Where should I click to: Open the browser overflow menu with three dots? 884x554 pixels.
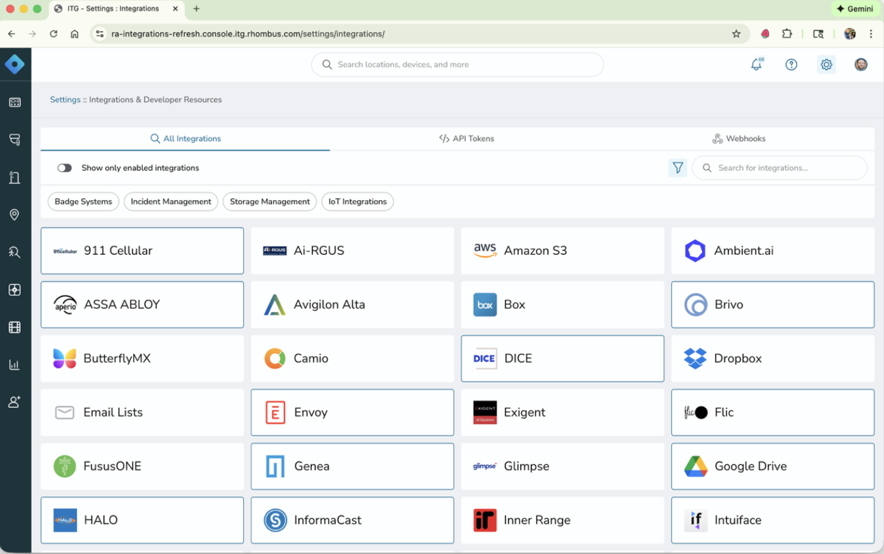(871, 34)
